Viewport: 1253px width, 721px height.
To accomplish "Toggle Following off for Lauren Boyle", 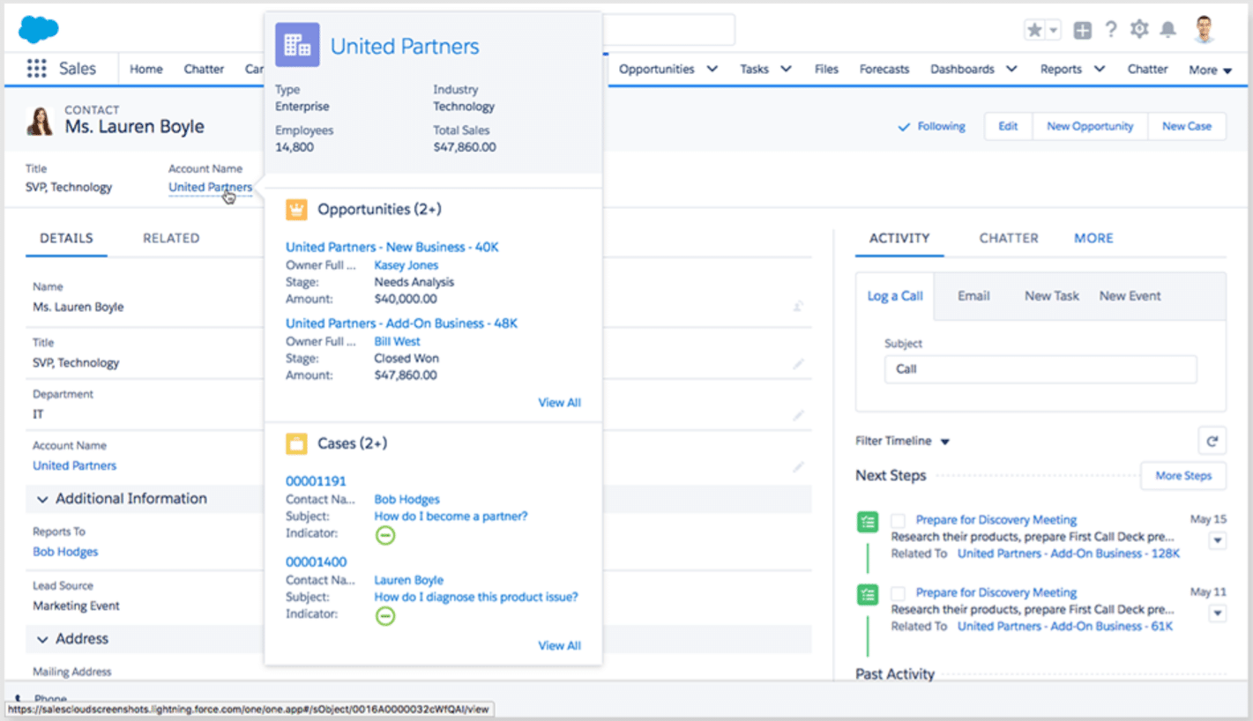I will (x=931, y=126).
